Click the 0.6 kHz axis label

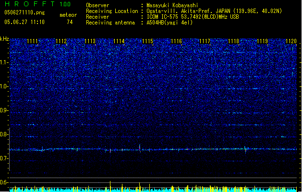(x=4, y=182)
